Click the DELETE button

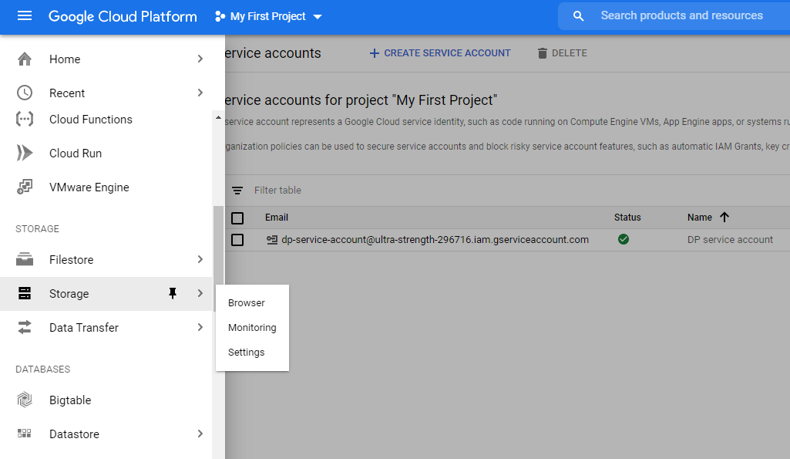(563, 53)
